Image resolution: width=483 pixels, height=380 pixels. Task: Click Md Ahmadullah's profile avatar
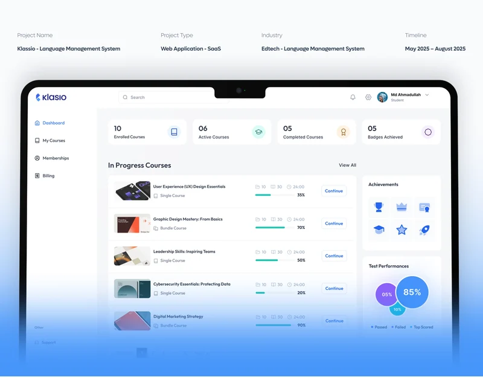[x=382, y=97]
